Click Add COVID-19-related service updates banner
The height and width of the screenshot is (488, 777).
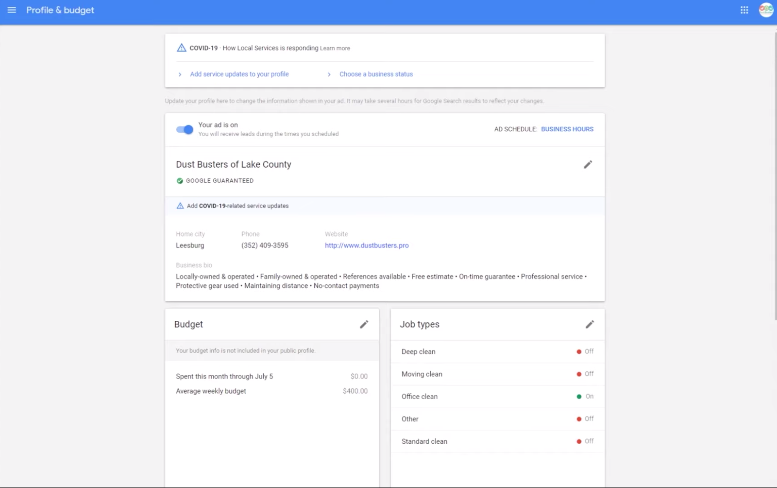385,206
